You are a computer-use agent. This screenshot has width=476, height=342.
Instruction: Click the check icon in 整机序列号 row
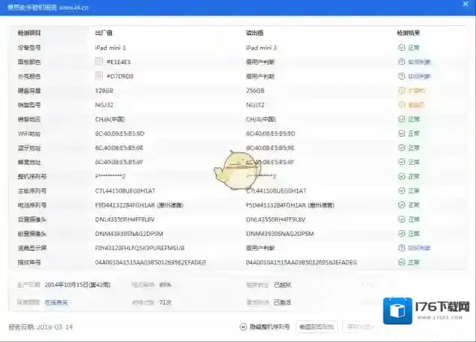tap(401, 176)
